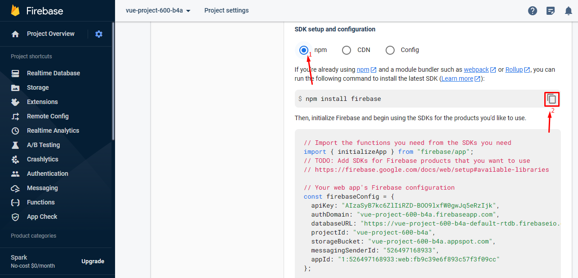Select the npm installation option
The width and height of the screenshot is (578, 278).
point(304,50)
